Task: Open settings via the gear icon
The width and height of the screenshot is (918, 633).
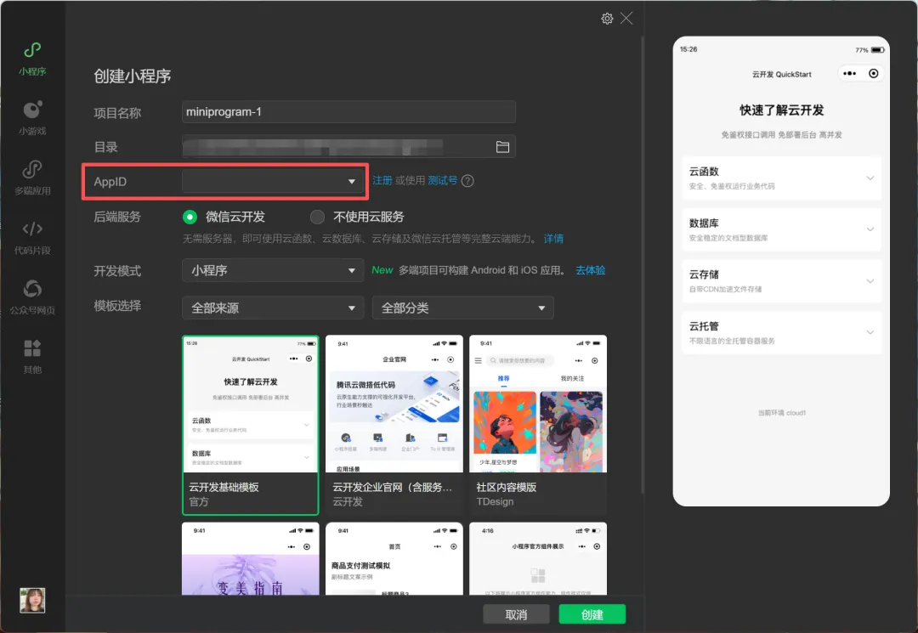Action: pos(607,18)
